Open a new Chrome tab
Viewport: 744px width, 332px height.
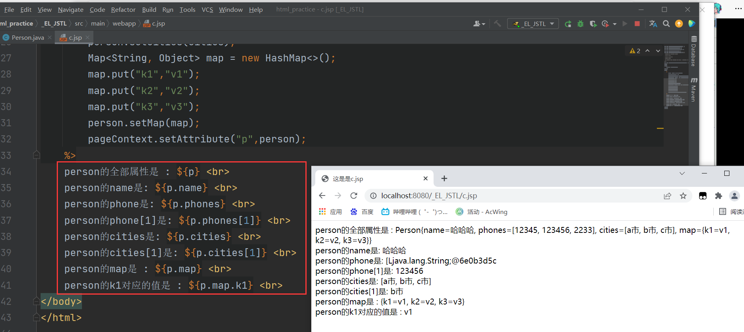(444, 179)
